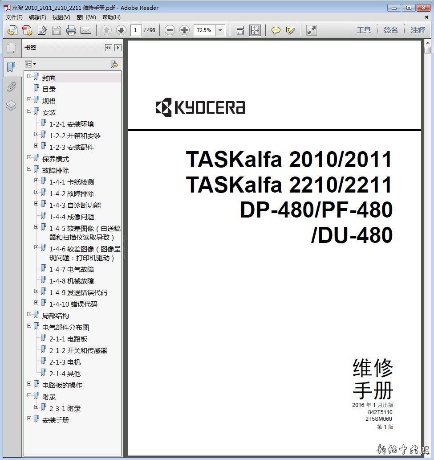Click the Print file icon
This screenshot has width=434, height=460.
point(71,30)
